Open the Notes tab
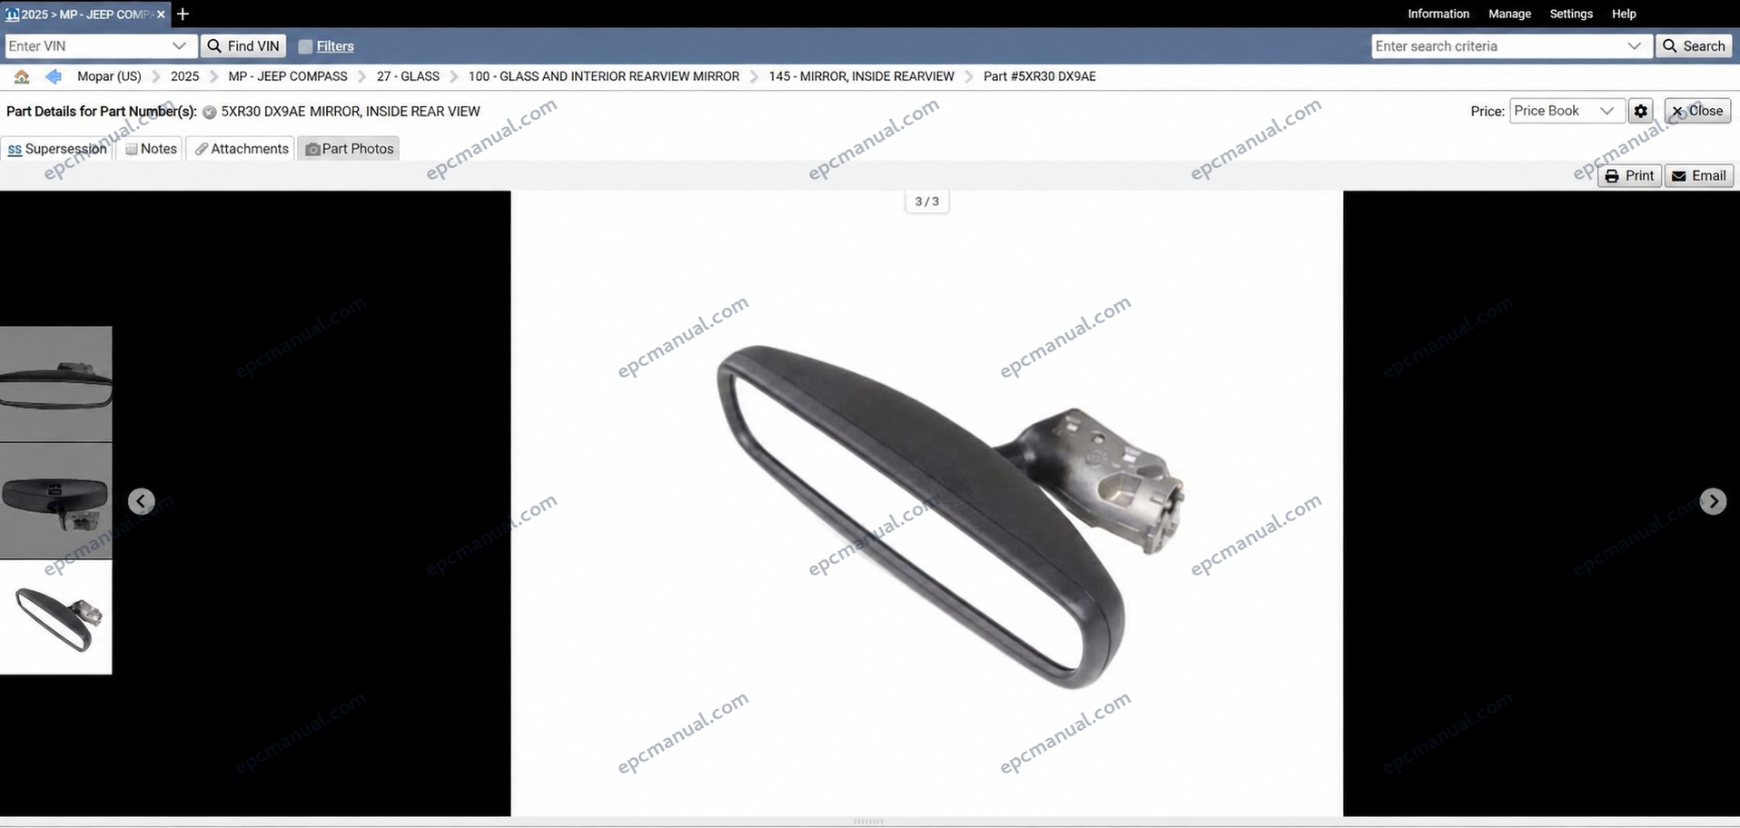This screenshot has width=1740, height=828. (150, 149)
